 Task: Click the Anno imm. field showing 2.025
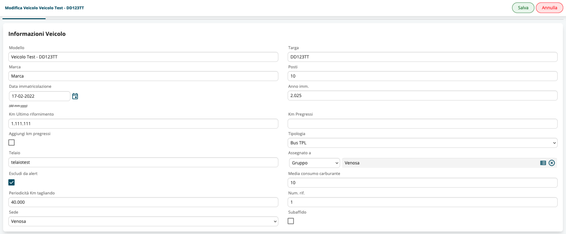pos(422,95)
